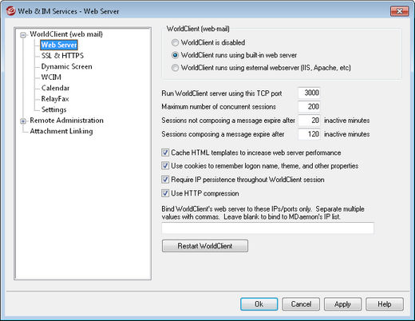Click the TCP port field showing 3000

[x=309, y=93]
